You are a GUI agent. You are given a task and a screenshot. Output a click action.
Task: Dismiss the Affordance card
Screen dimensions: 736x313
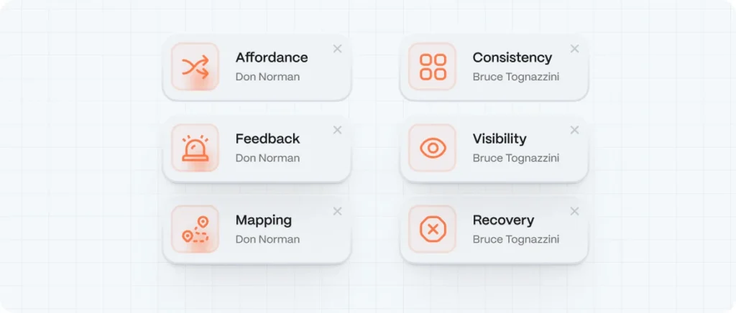337,49
